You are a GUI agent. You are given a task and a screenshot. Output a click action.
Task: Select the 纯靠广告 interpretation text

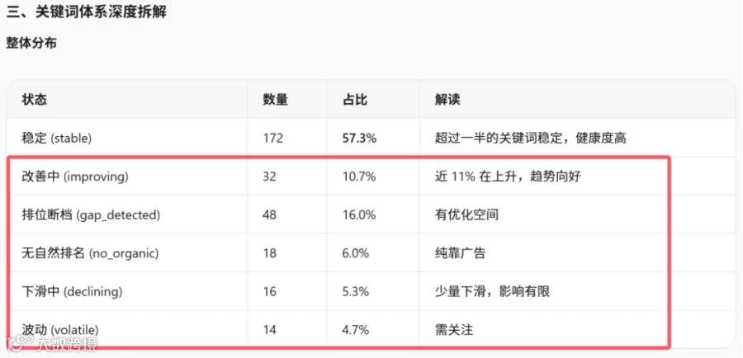pyautogui.click(x=460, y=253)
